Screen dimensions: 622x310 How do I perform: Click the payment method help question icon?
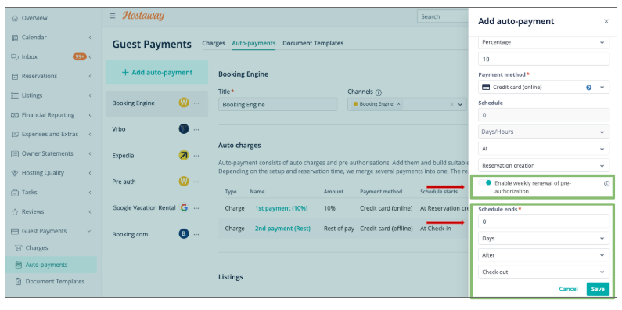point(588,88)
